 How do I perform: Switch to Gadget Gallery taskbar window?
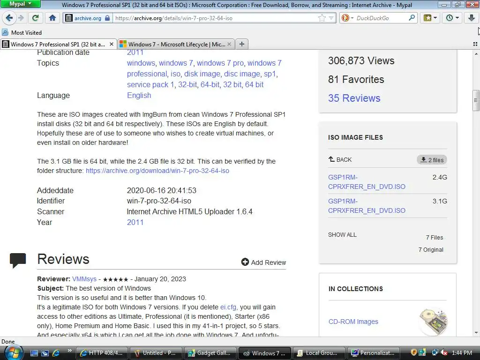[x=210, y=353]
